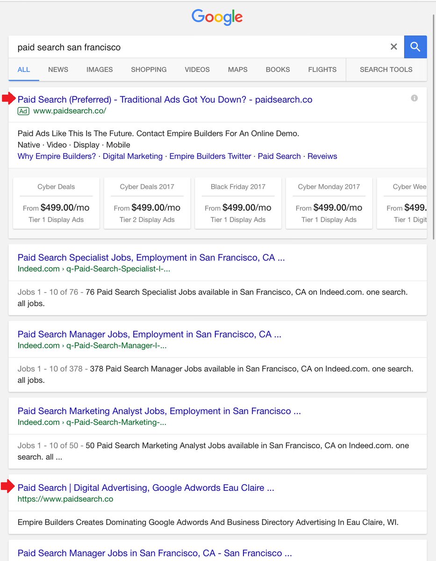Click the blue magnifier search button
Image resolution: width=436 pixels, height=561 pixels.
pos(415,47)
